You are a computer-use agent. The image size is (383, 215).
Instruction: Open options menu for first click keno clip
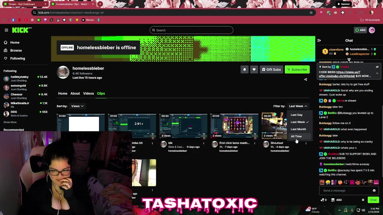255,143
